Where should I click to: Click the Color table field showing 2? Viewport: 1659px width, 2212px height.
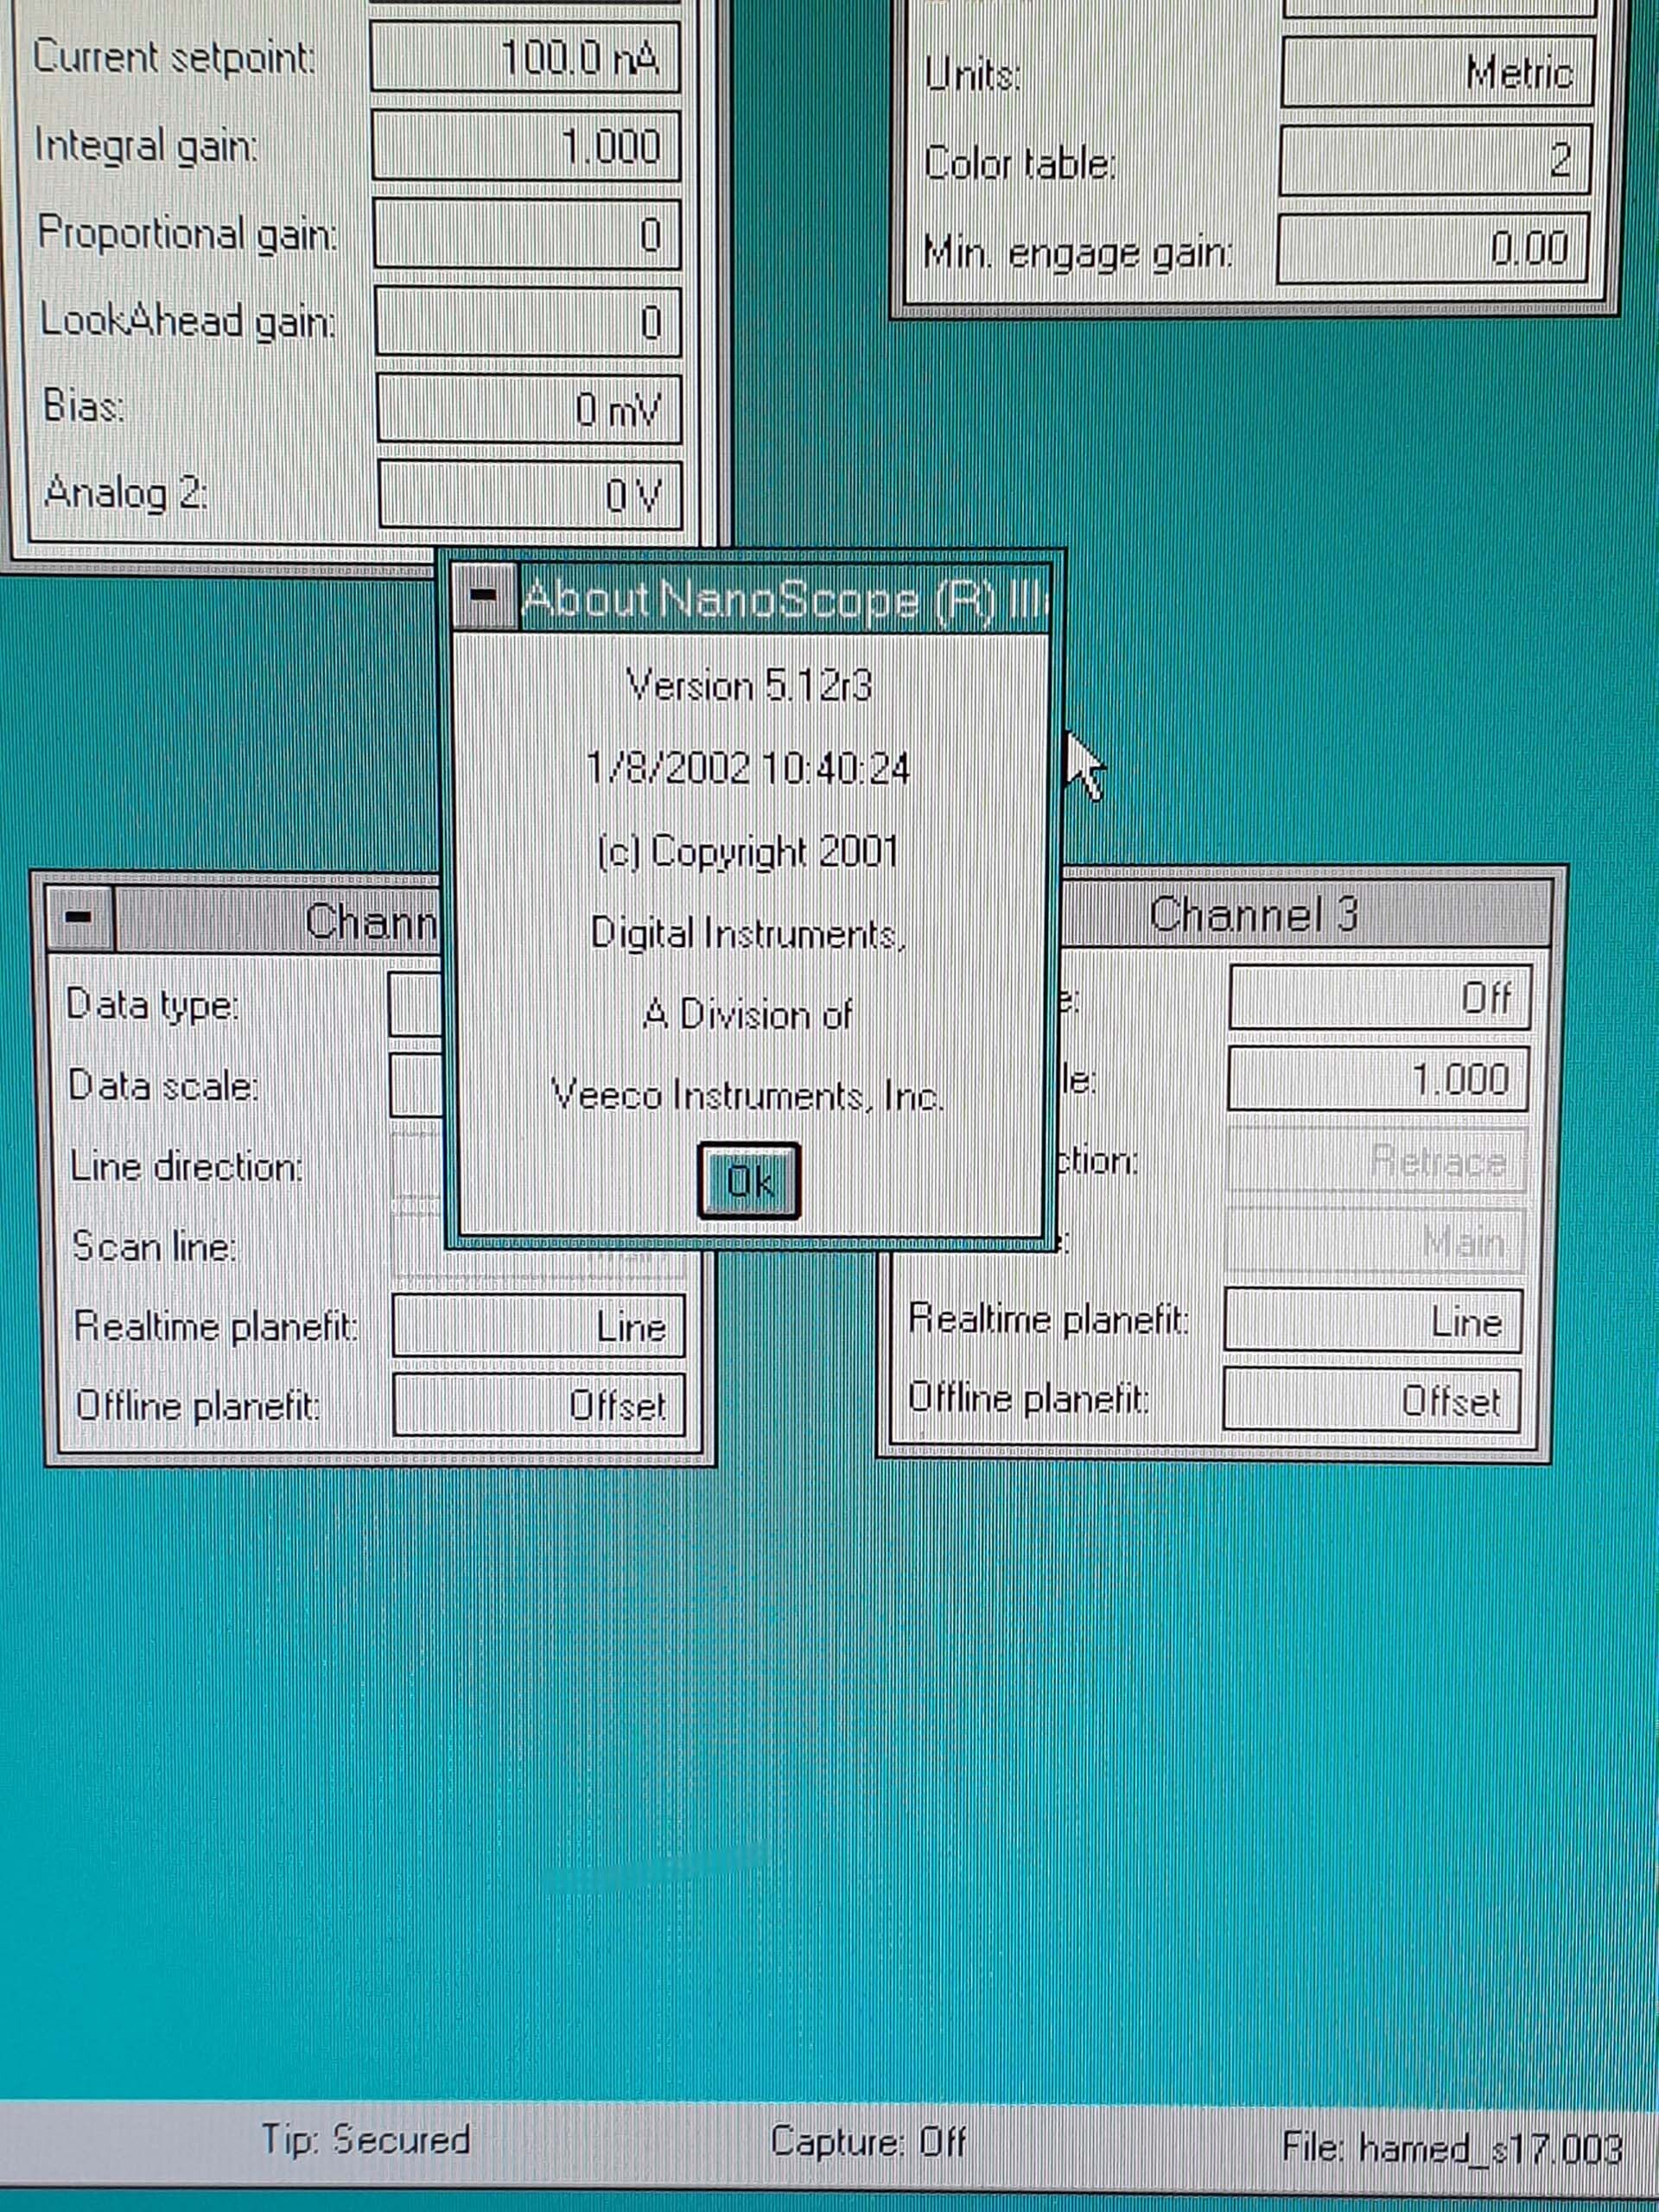(x=1434, y=159)
